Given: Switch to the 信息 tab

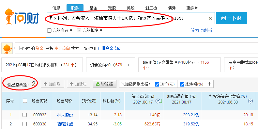Looking at the screenshot, I should [56, 8].
